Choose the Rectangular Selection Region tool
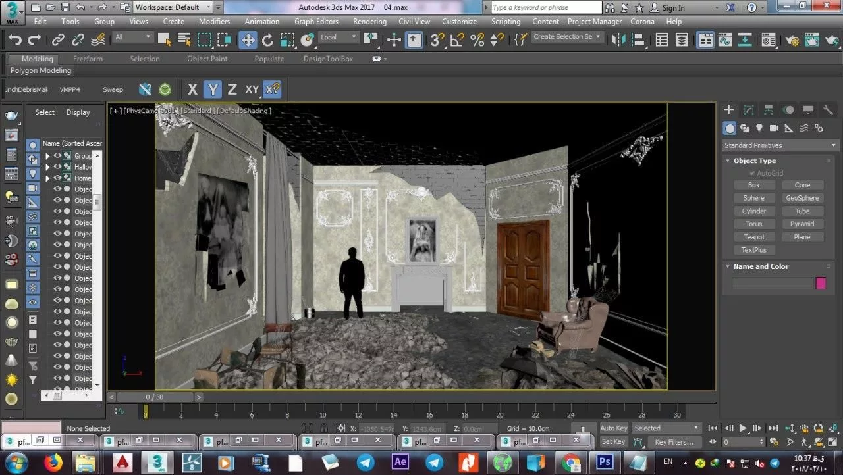The width and height of the screenshot is (843, 475). 205,40
